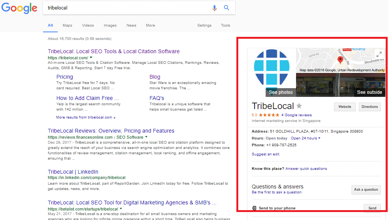Switch to the Maps tab
Image resolution: width=388 pixels, height=220 pixels.
coord(67,25)
